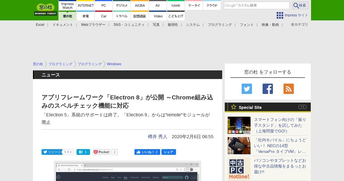Open the ケータイ tab

[194, 5]
